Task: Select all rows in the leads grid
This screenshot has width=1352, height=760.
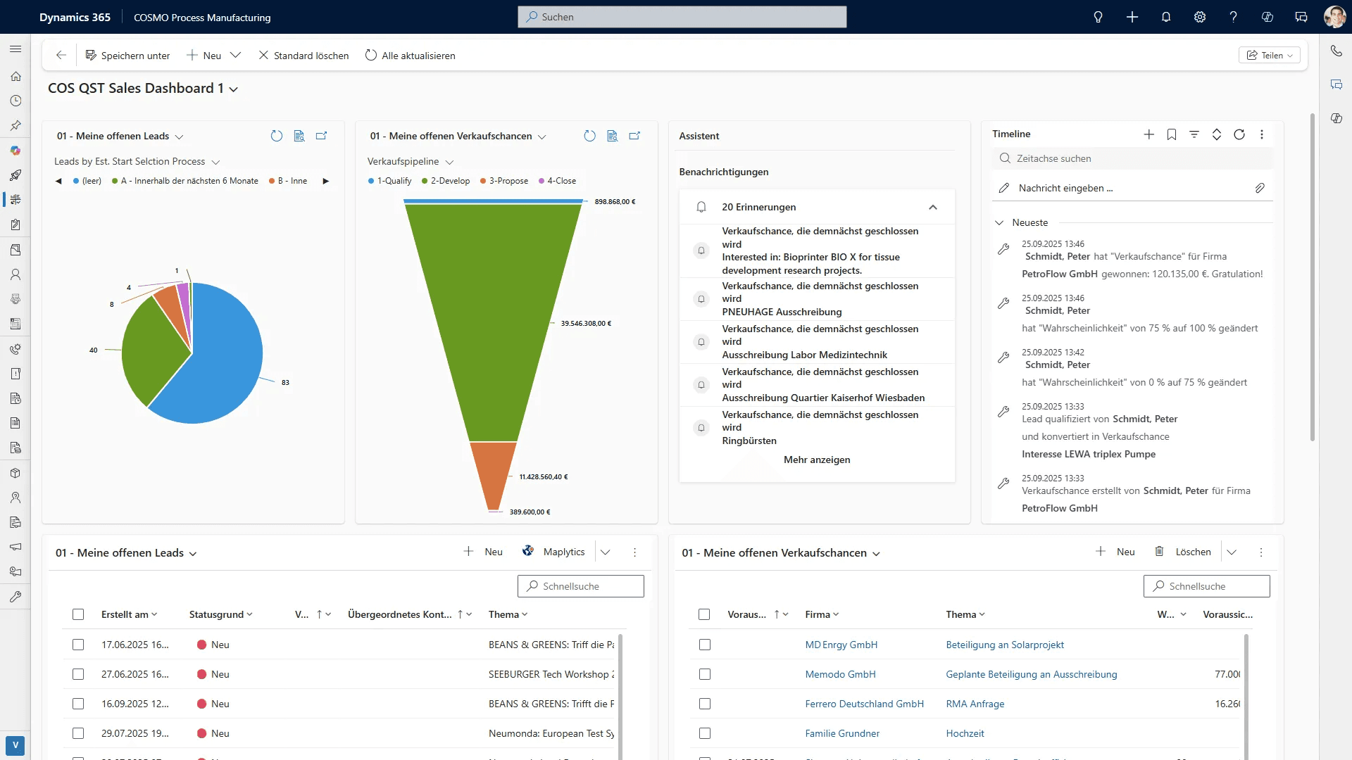Action: tap(78, 614)
